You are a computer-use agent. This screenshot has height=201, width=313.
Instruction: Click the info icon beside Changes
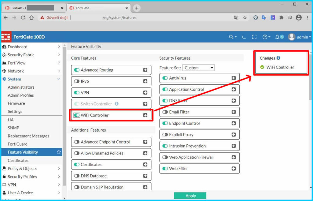pyautogui.click(x=278, y=58)
